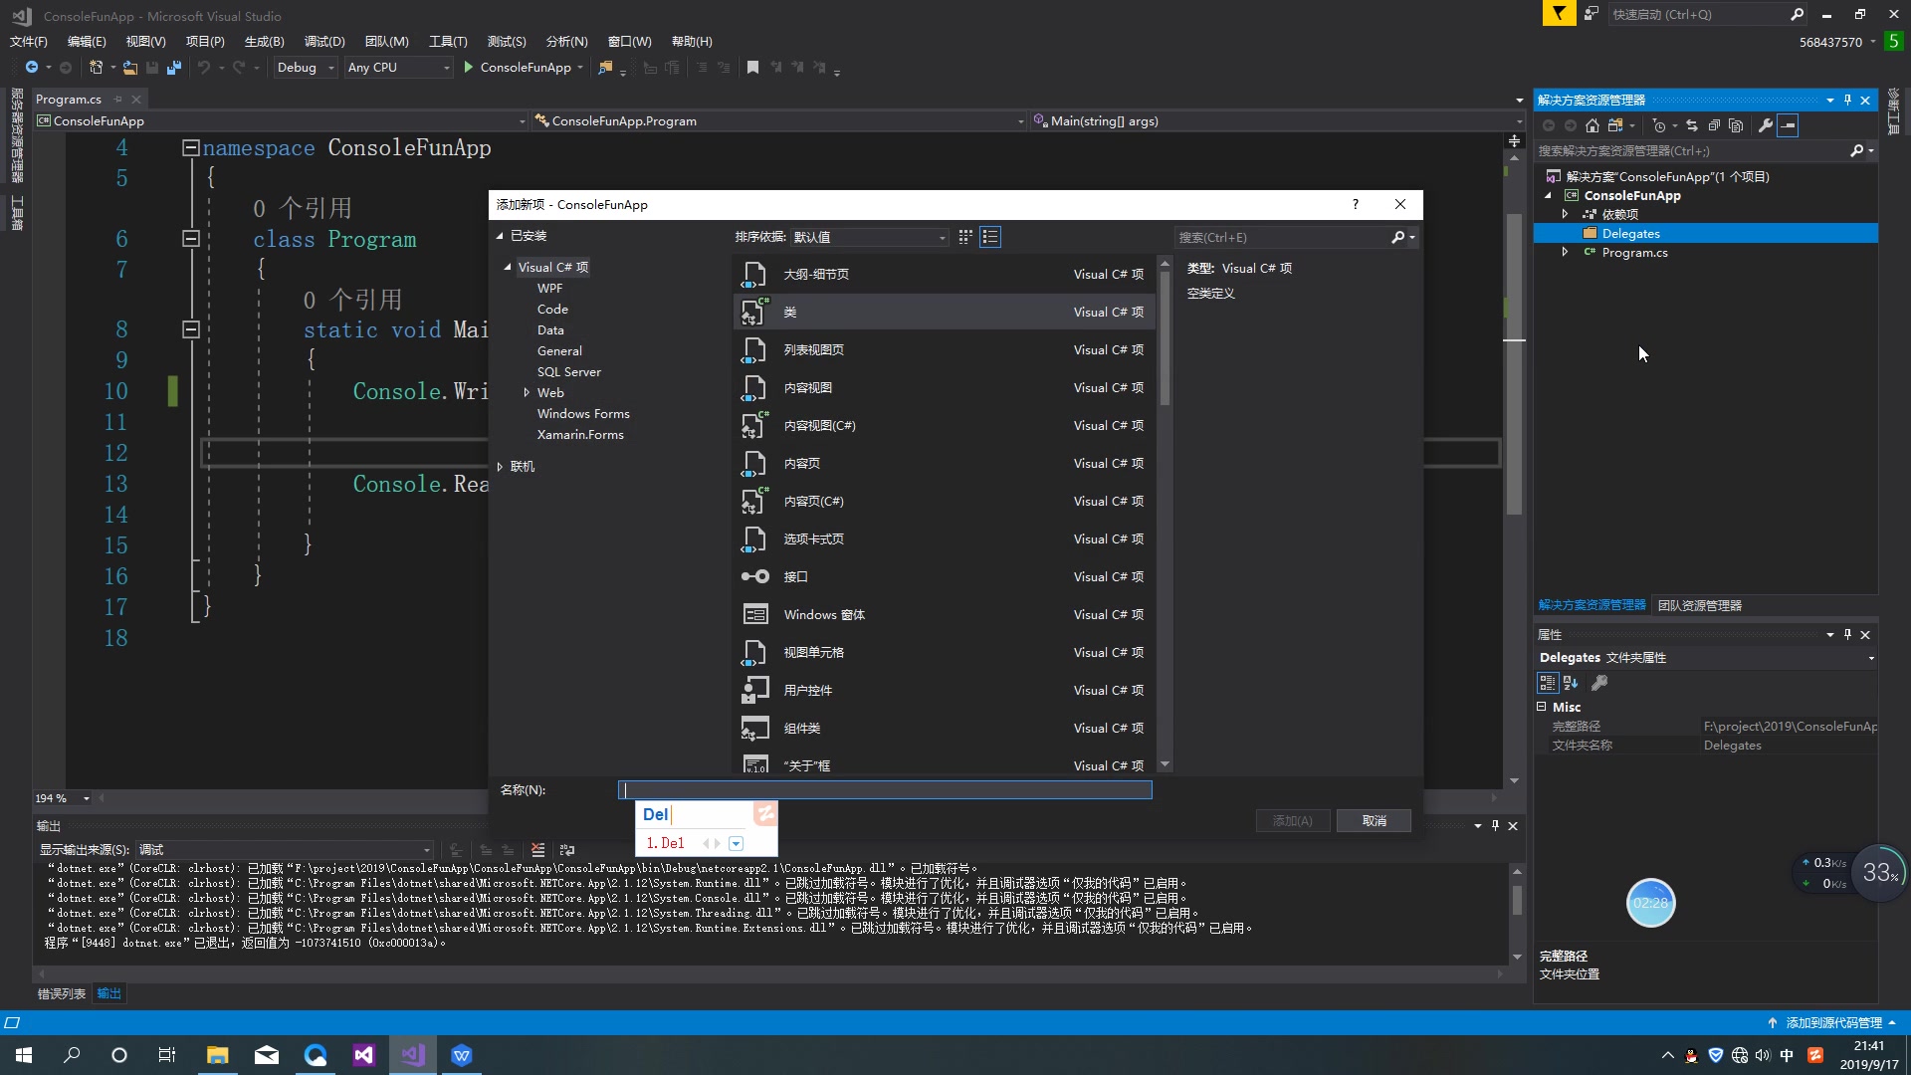The width and height of the screenshot is (1911, 1075).
Task: Click 取消 button in dialog
Action: click(1374, 820)
